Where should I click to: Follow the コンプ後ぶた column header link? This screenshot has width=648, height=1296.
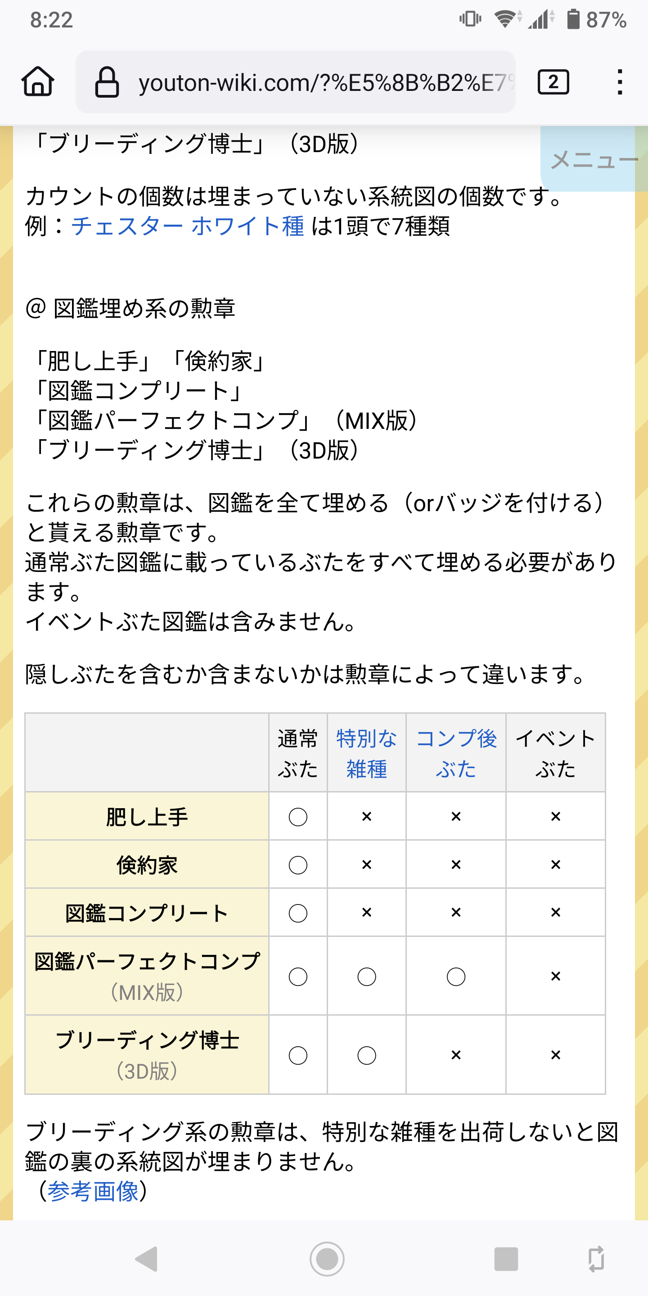click(x=456, y=753)
